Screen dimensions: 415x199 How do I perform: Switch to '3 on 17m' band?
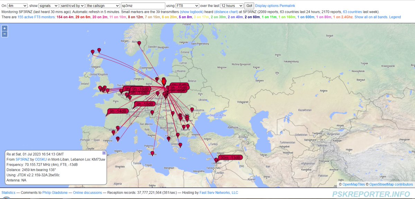(201, 17)
